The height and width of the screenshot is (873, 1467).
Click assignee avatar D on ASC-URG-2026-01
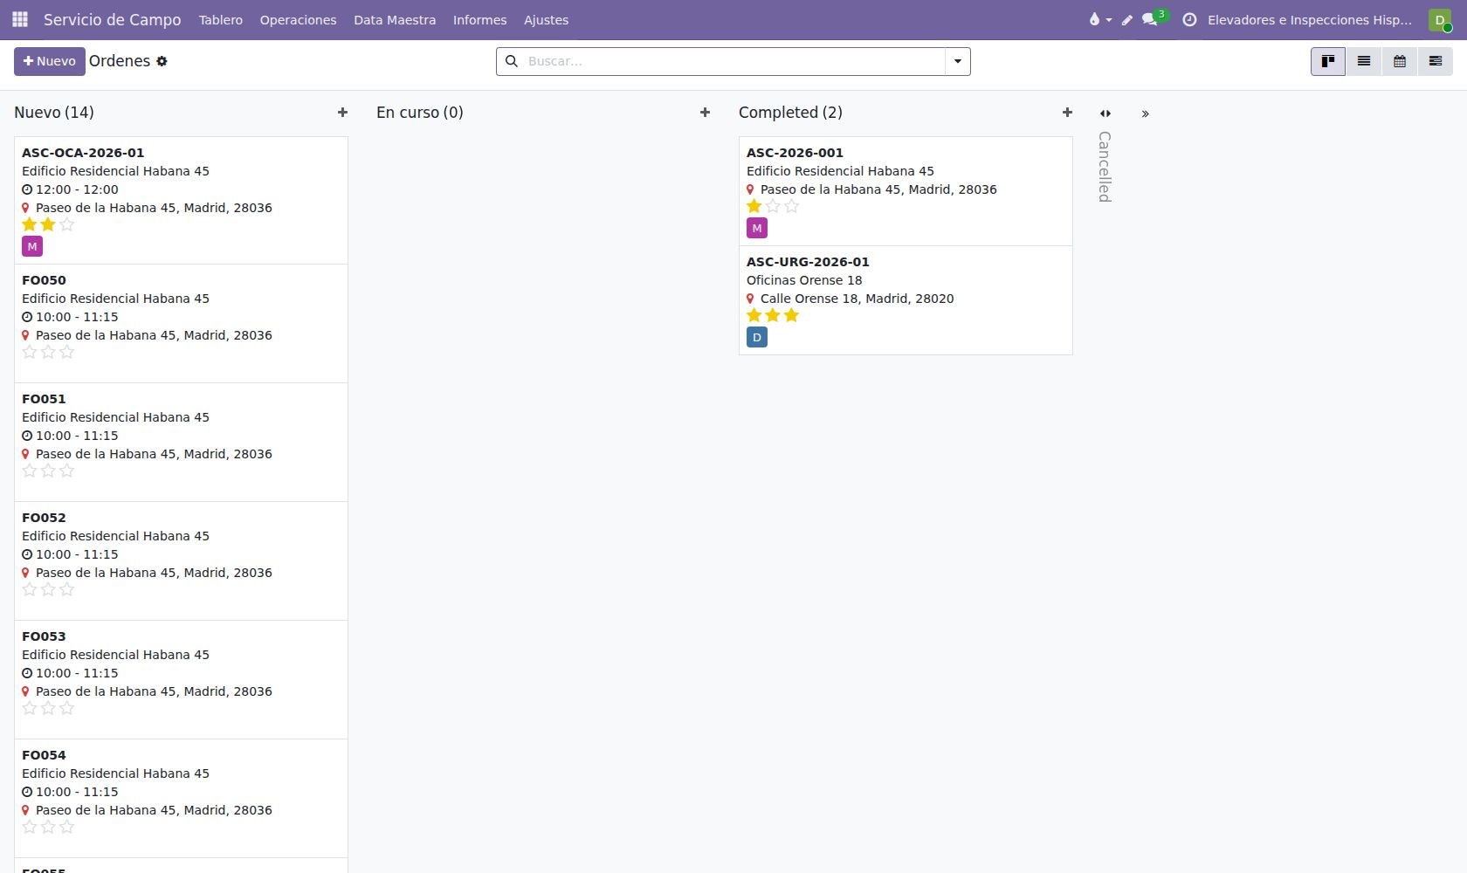tap(757, 338)
